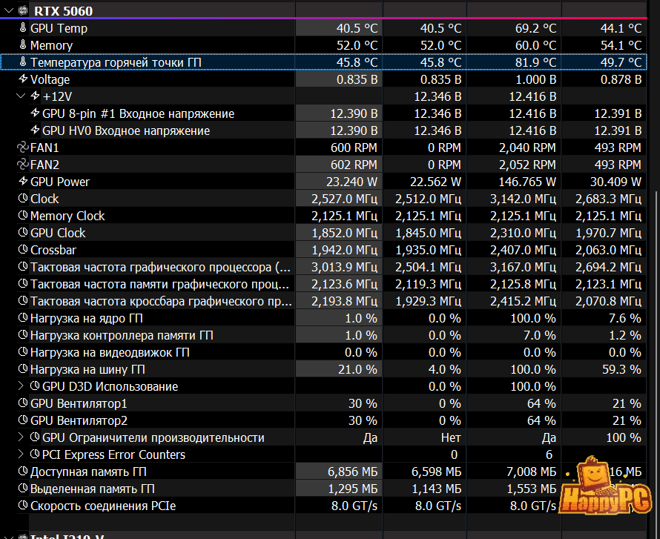Collapse the +12V voltage subgroup
The height and width of the screenshot is (539, 660).
click(21, 96)
